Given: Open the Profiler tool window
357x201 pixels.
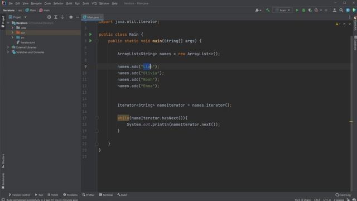Looking at the screenshot, I should tap(88, 195).
